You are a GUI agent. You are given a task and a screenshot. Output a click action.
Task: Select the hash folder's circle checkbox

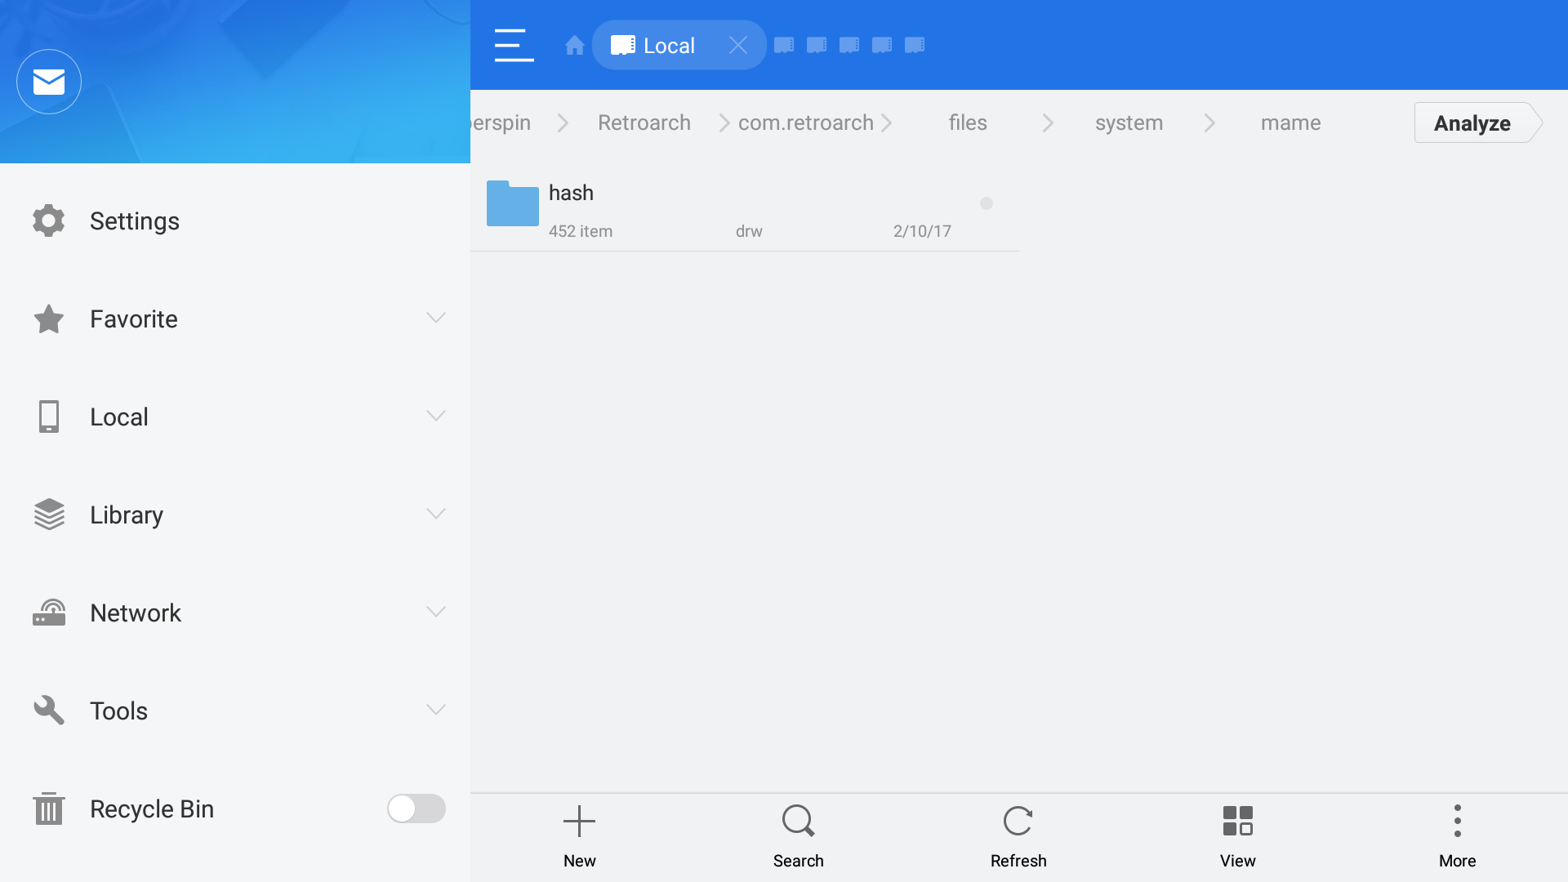point(987,203)
